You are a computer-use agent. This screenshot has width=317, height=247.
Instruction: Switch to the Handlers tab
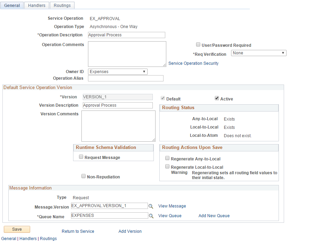[x=37, y=6]
